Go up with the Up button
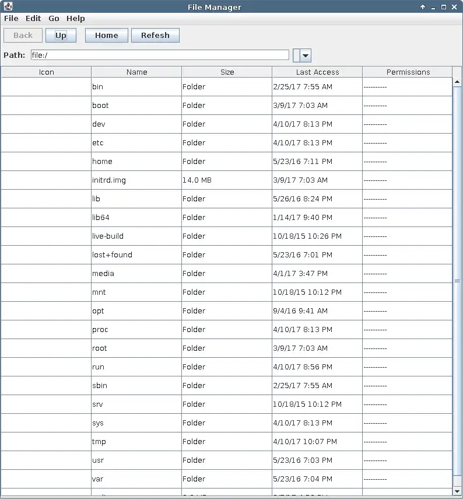 tap(61, 36)
